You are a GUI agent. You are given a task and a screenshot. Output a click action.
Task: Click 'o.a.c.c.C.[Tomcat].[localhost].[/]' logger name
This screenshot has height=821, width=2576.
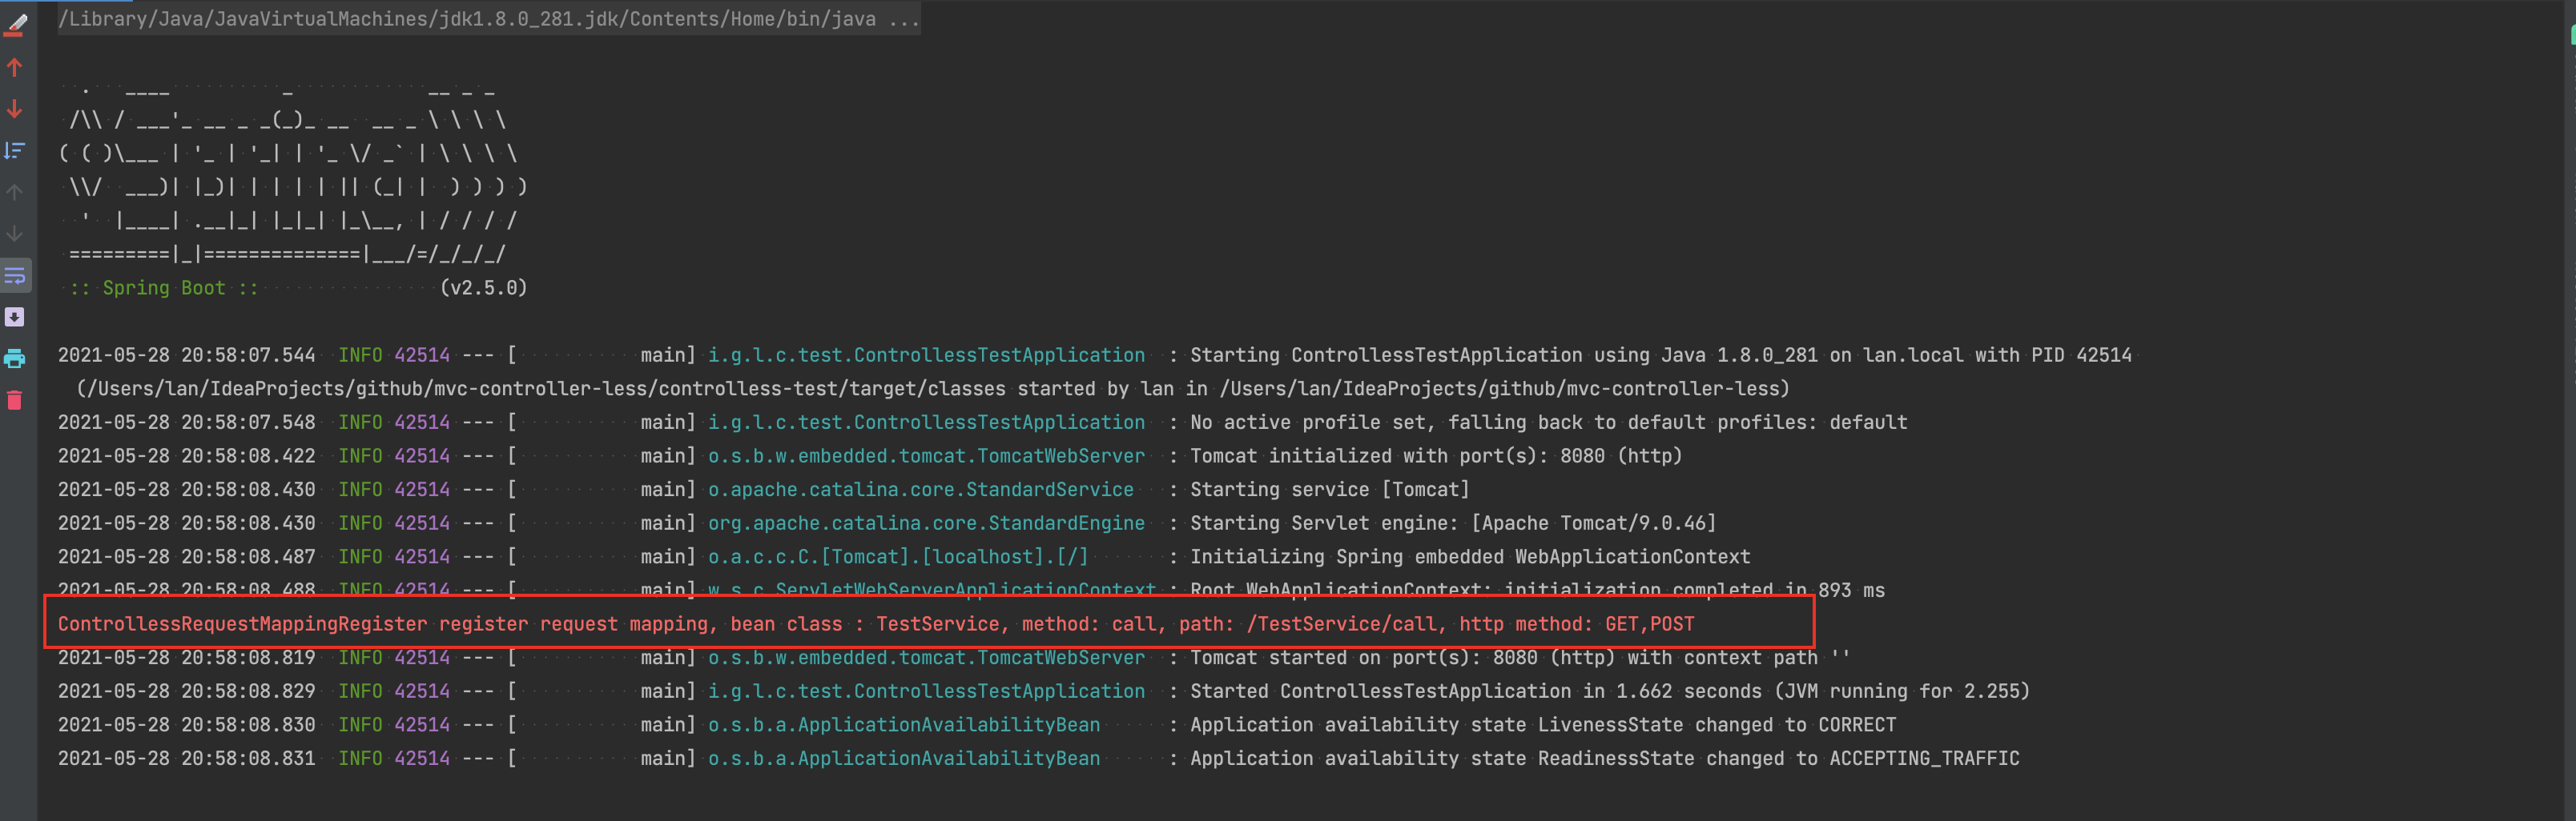(898, 556)
